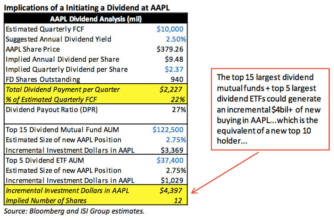This screenshot has width=334, height=220.
Task: Select the $10,000 value
Action: (x=170, y=29)
